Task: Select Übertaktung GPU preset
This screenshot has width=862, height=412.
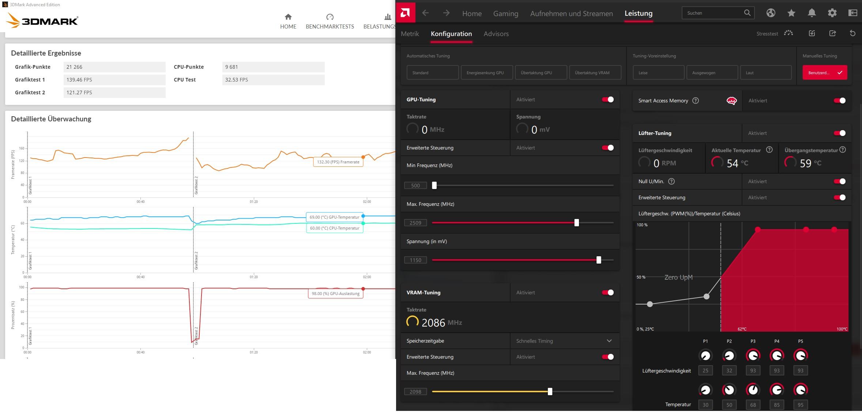Action: tap(541, 72)
